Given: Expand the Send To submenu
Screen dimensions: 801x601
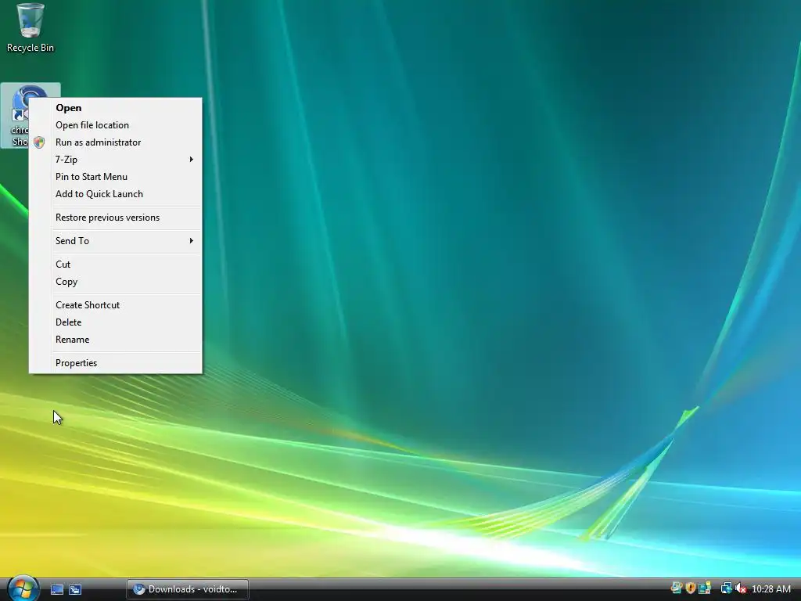Looking at the screenshot, I should point(116,241).
